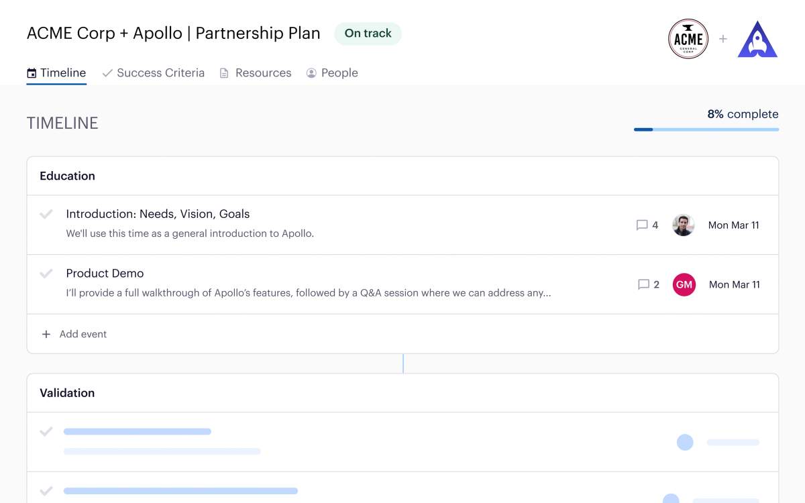Viewport: 805px width, 503px height.
Task: Click the Apollo rocket logo
Action: 757,39
